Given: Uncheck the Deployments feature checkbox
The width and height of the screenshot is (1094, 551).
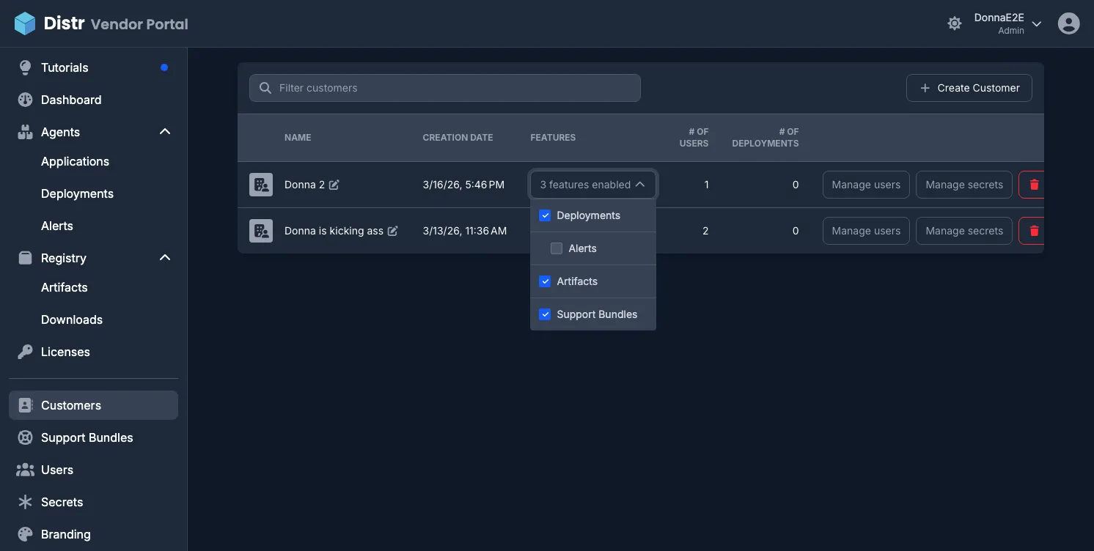Looking at the screenshot, I should point(545,215).
